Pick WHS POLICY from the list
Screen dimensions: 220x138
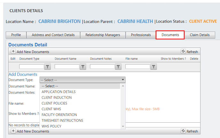click(80, 126)
